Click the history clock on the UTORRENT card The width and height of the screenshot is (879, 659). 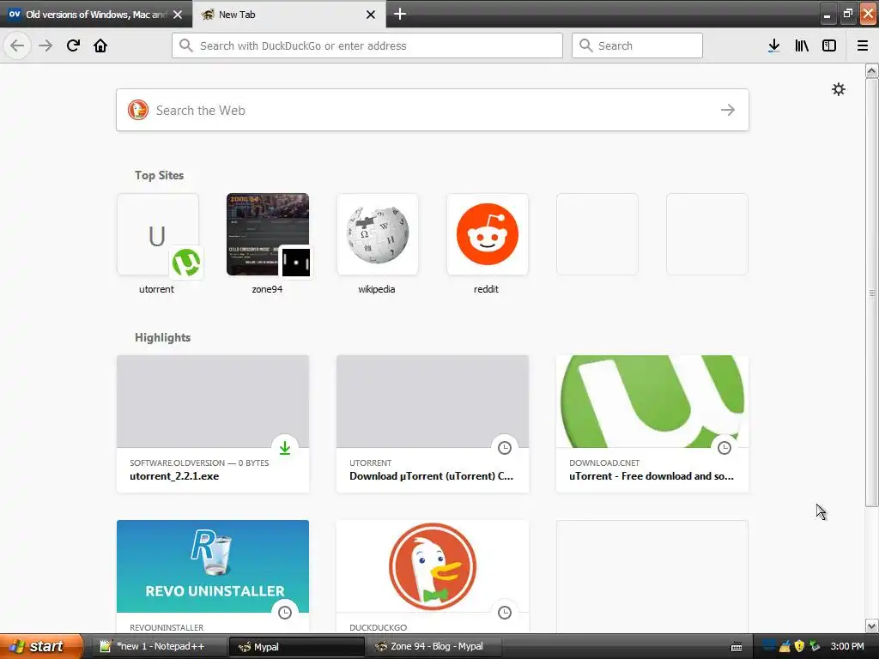point(505,448)
